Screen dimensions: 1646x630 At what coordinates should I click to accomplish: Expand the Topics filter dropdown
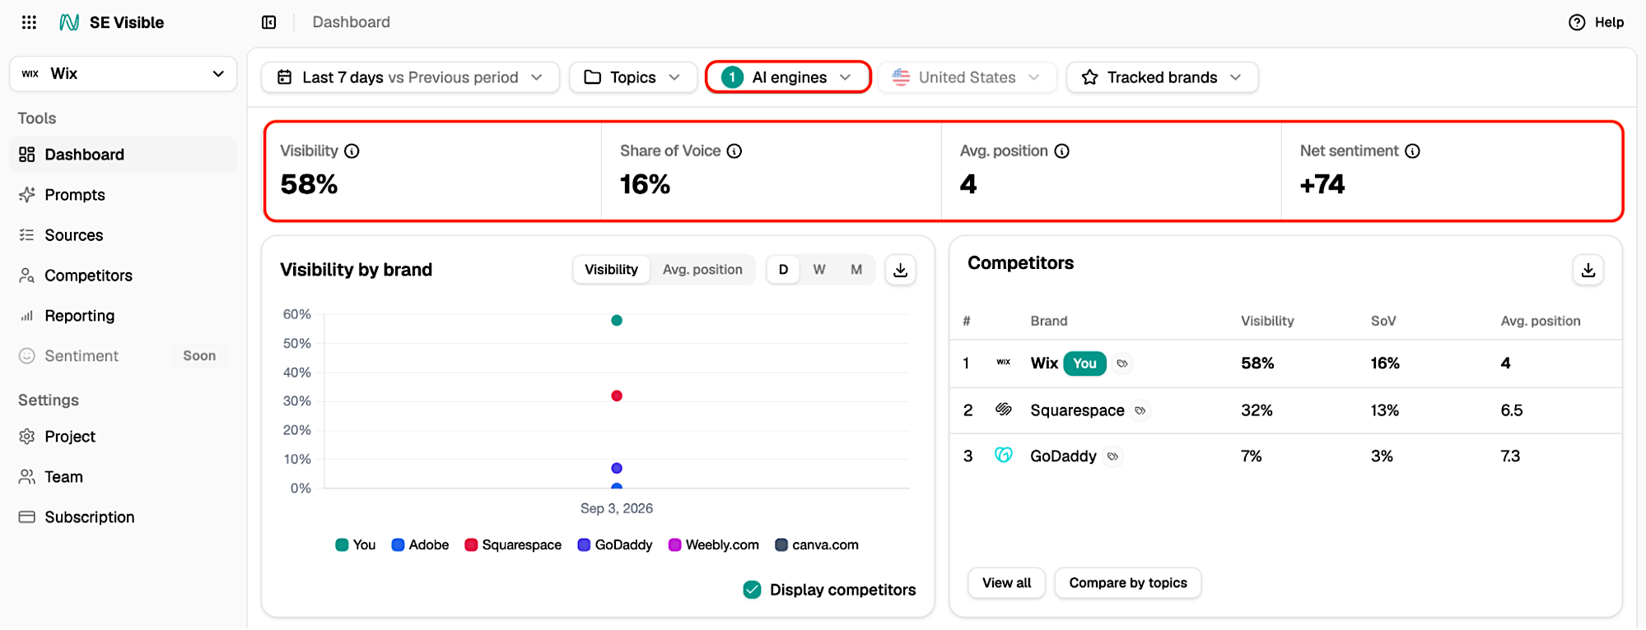(633, 77)
